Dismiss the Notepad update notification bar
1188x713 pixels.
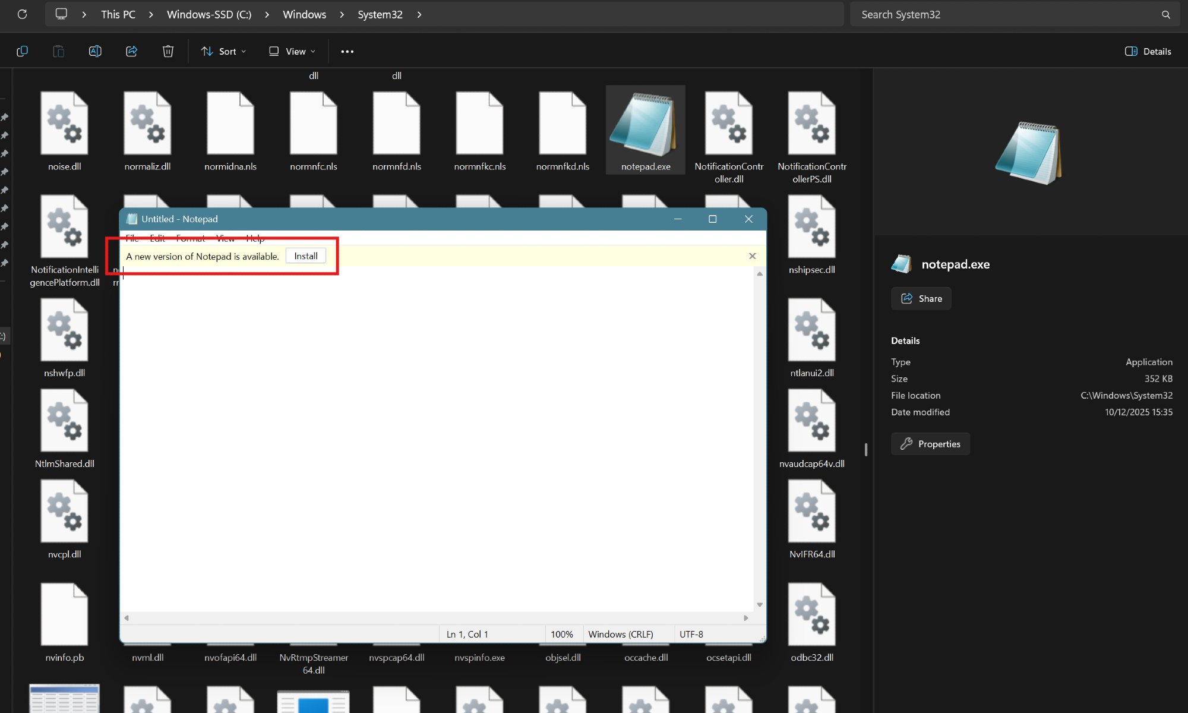pos(752,256)
